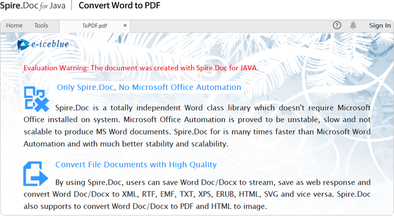
Task: Open the Help question mark icon
Action: [337, 26]
